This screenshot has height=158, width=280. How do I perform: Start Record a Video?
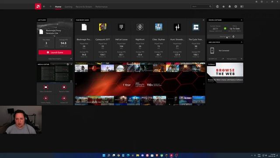point(64,88)
